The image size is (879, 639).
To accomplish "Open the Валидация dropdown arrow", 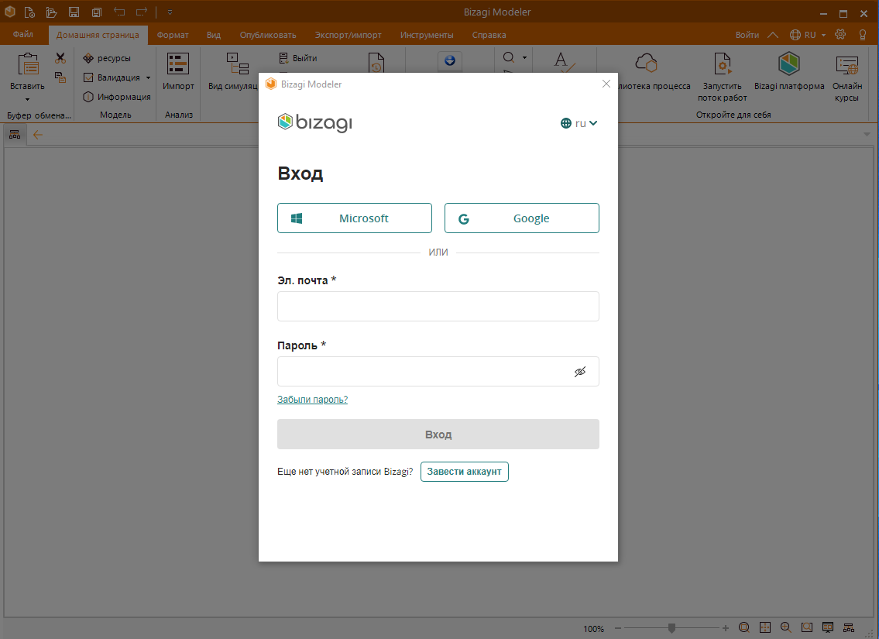I will (x=148, y=77).
